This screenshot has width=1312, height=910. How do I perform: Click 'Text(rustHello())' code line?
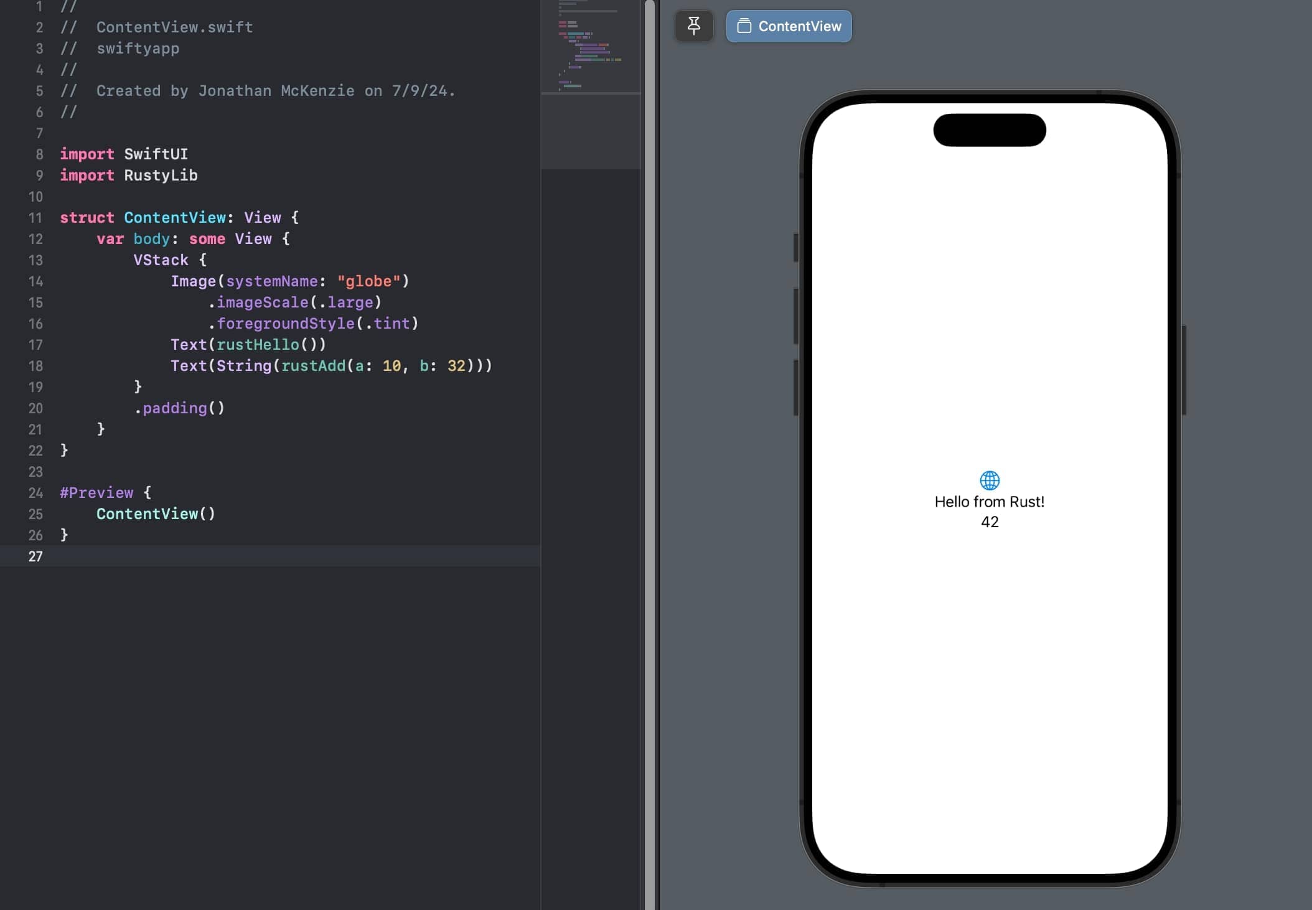[248, 345]
